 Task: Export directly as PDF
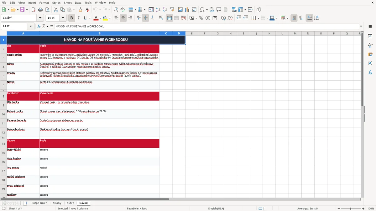click(33, 10)
